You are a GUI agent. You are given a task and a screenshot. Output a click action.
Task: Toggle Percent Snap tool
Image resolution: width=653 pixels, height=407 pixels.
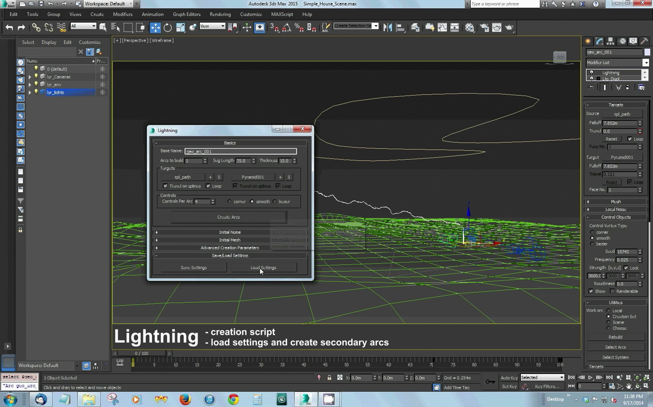299,27
